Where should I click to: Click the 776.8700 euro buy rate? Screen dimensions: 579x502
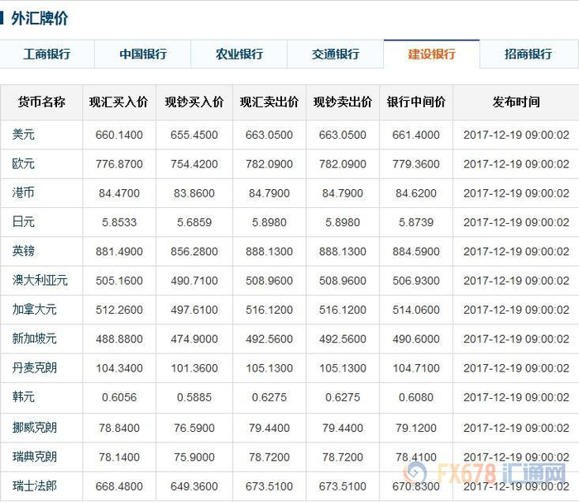[119, 164]
